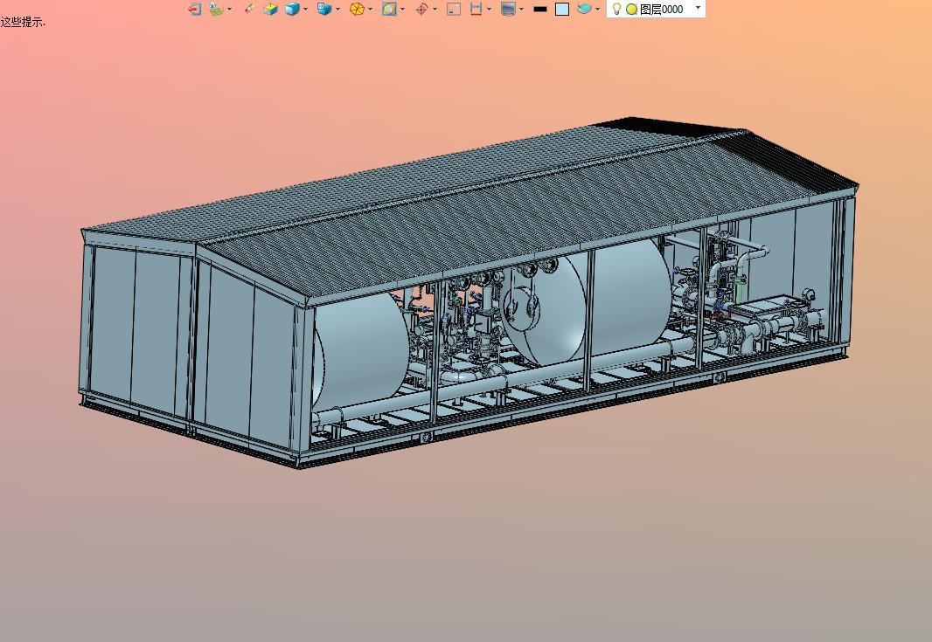Click the teal layer stack icon
The image size is (932, 642).
coord(584,9)
